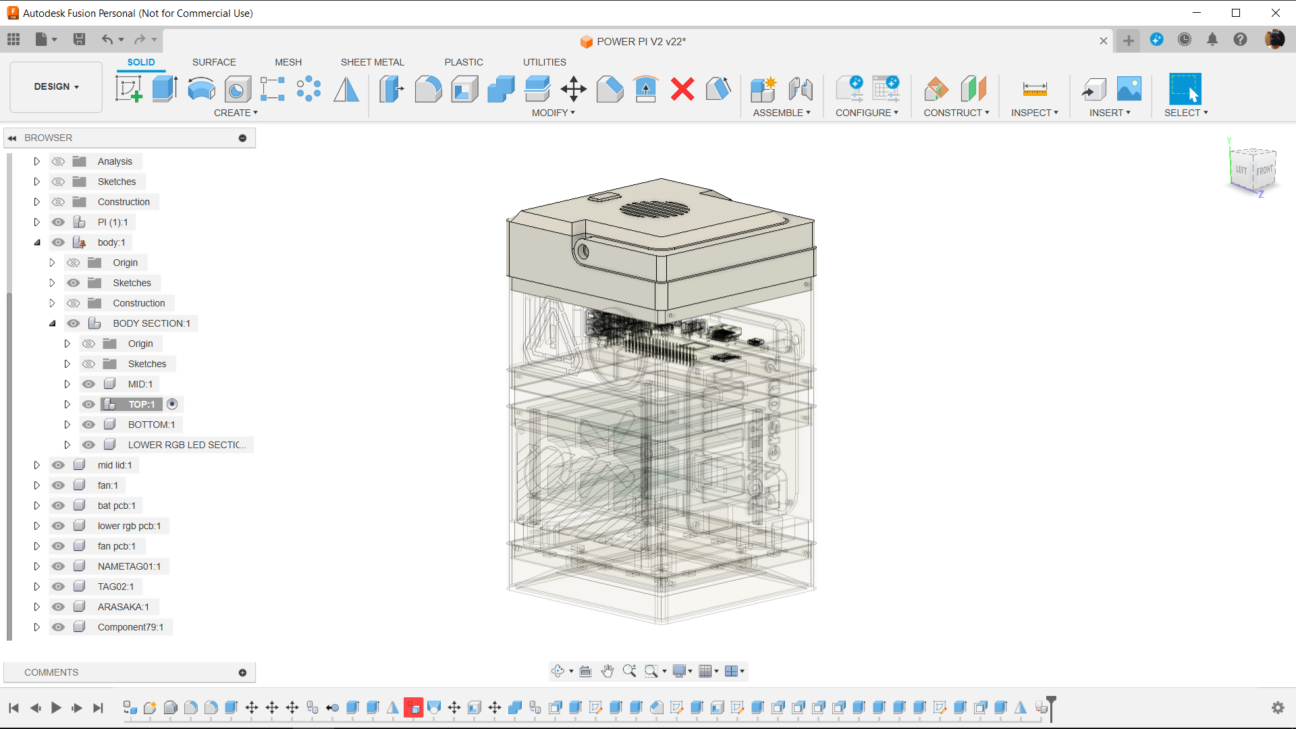Hide the MID:1 component
This screenshot has height=729, width=1296.
coord(88,384)
